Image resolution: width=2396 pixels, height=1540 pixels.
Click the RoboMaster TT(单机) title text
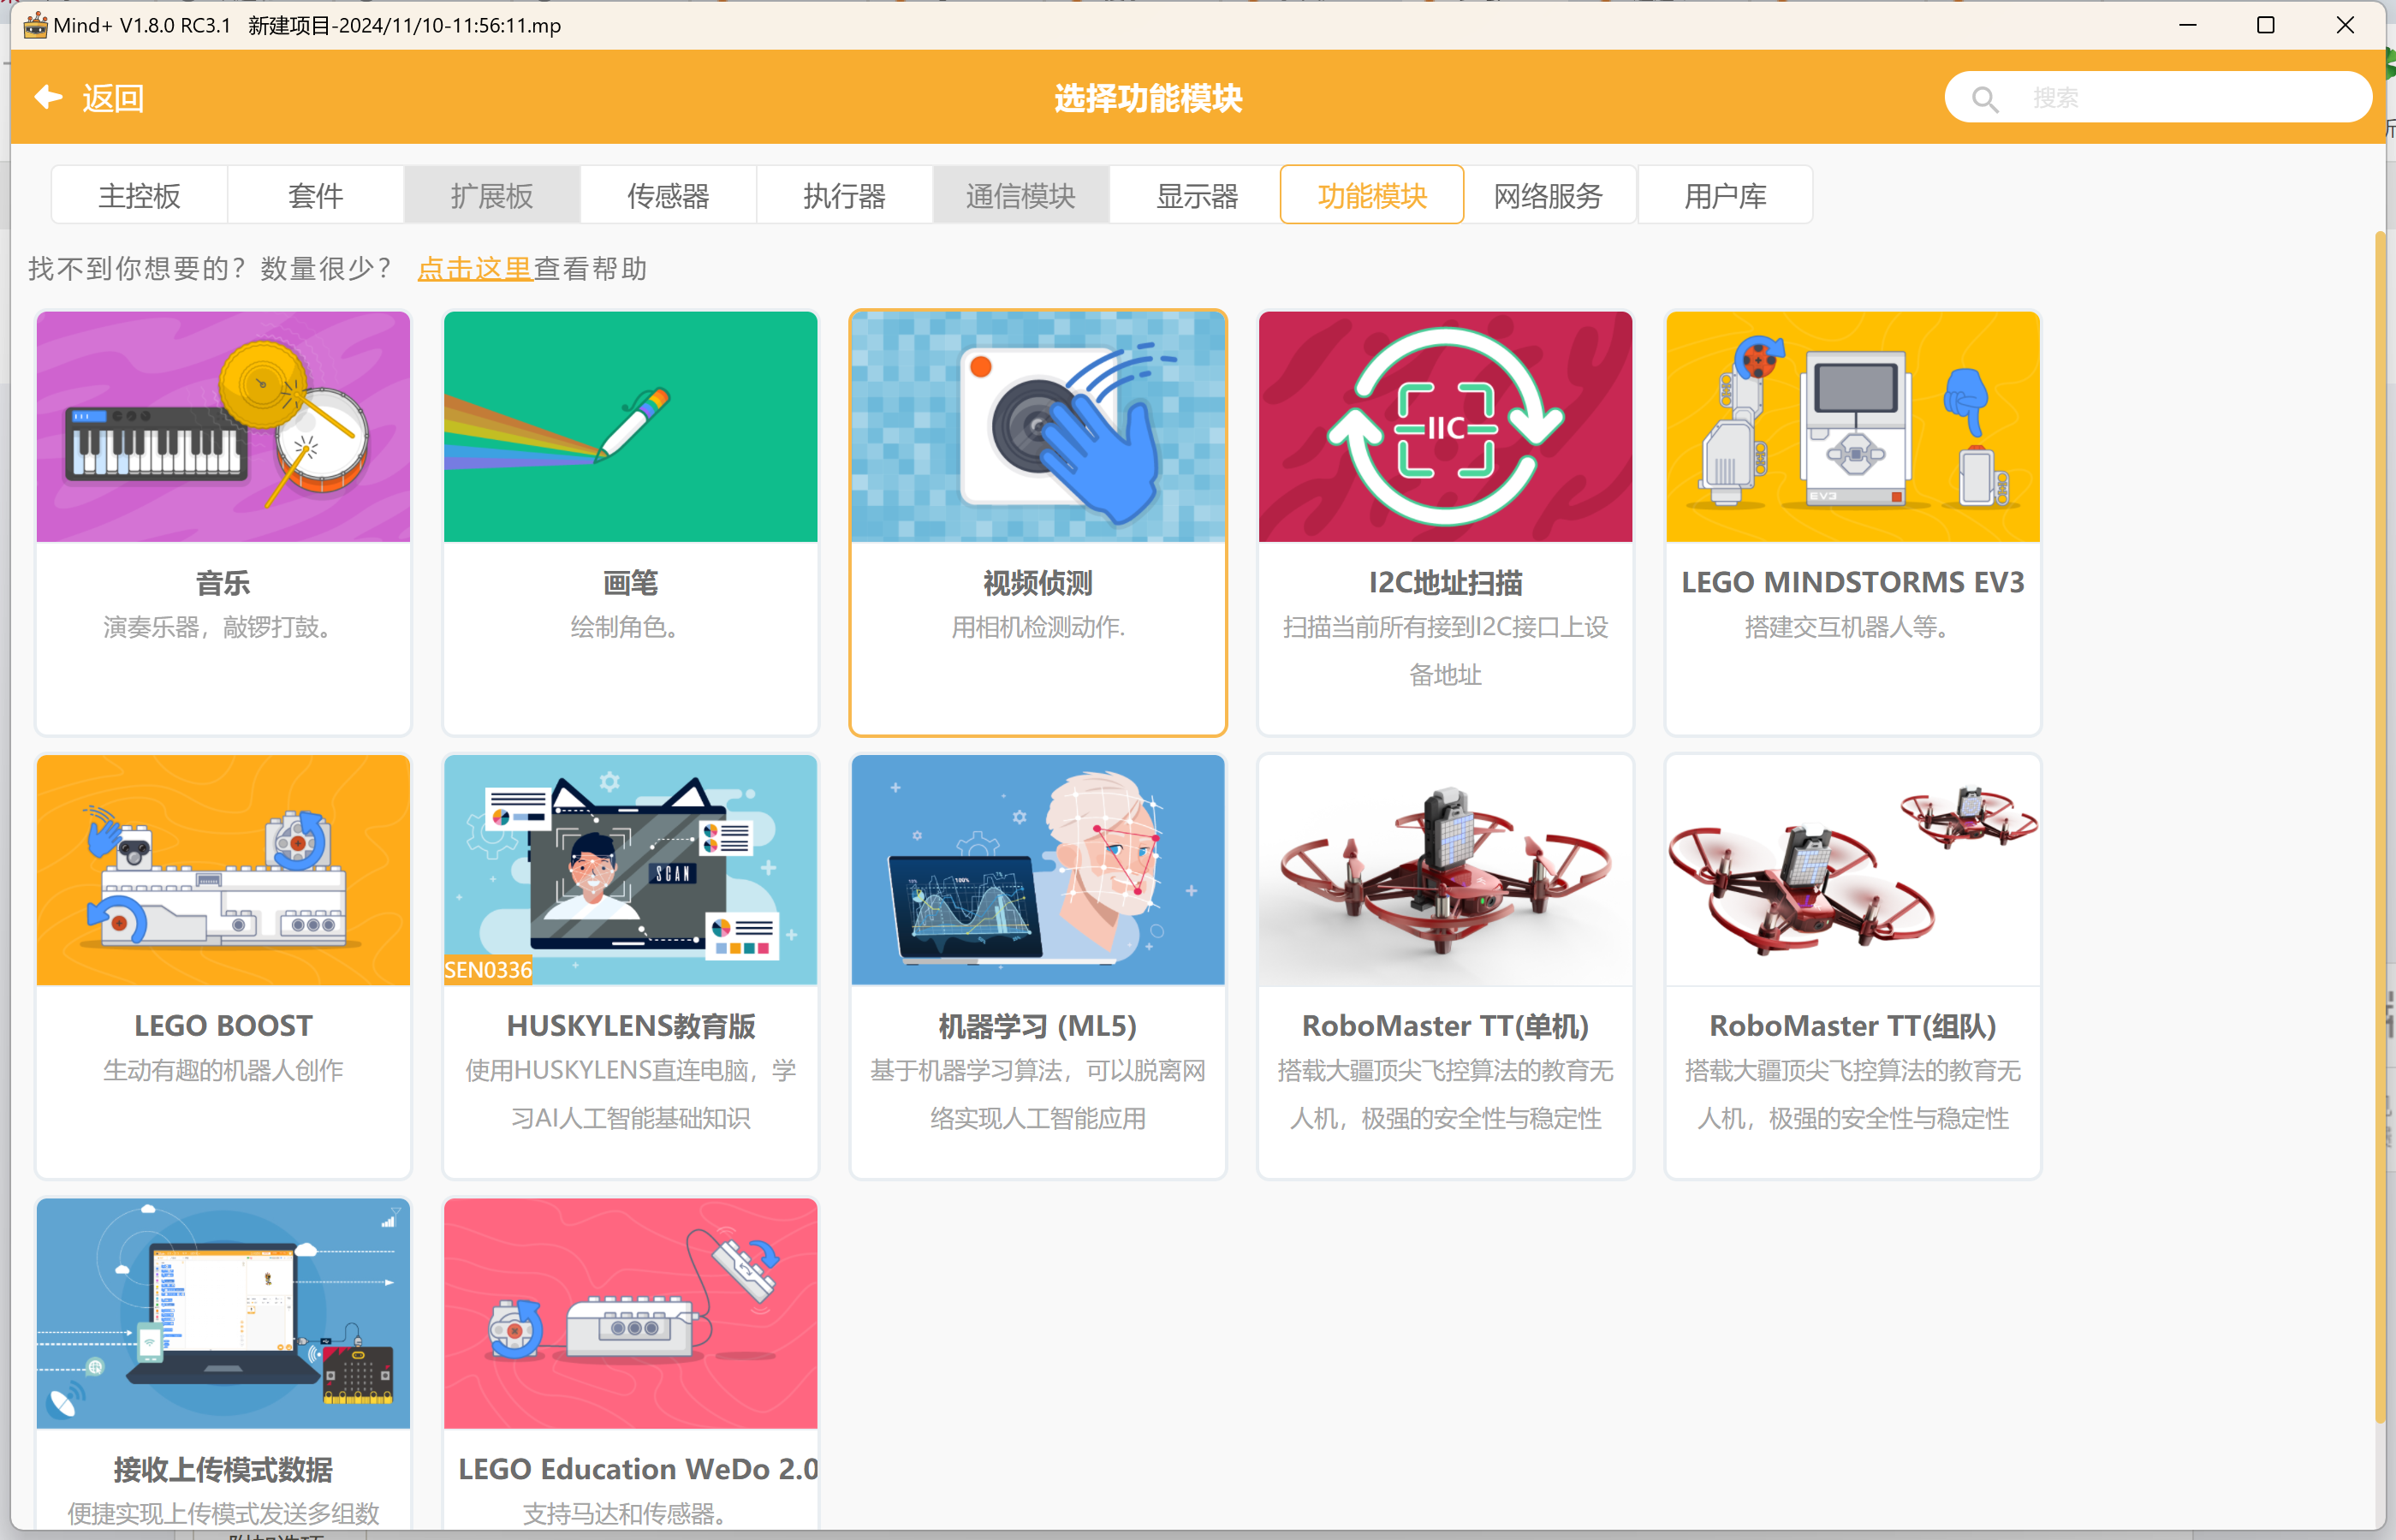[1446, 1026]
